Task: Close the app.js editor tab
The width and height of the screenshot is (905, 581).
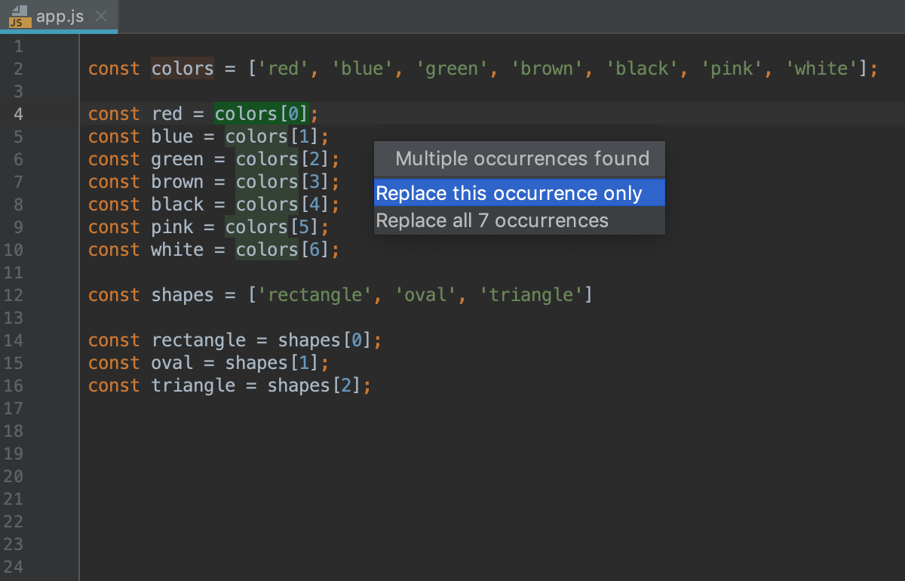Action: tap(101, 17)
